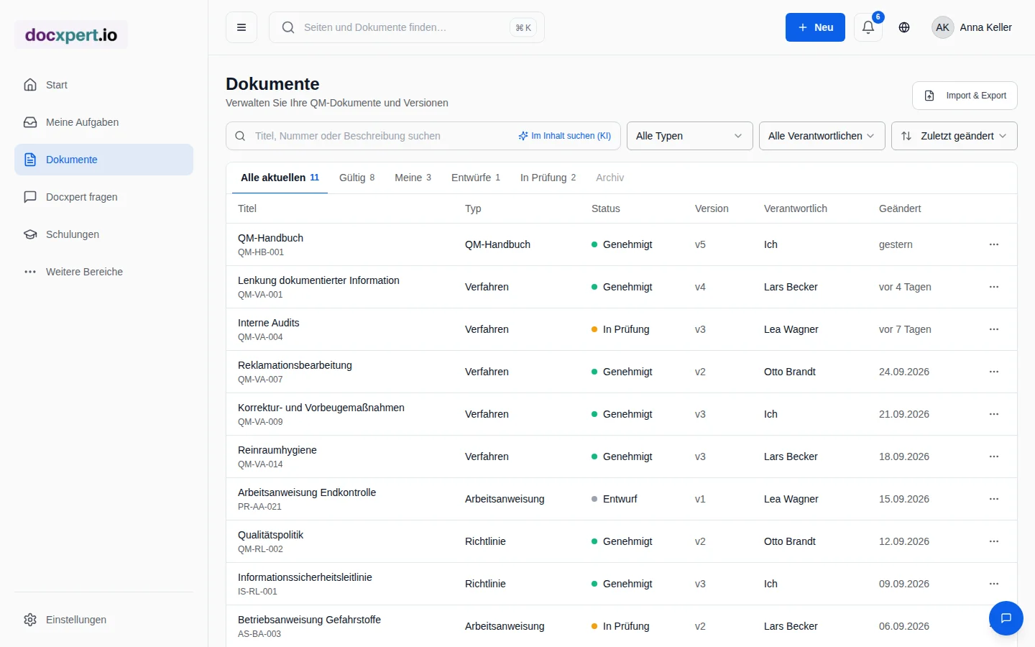Switch to the In Prüfung tab
Screen dimensions: 1035x647
548,178
